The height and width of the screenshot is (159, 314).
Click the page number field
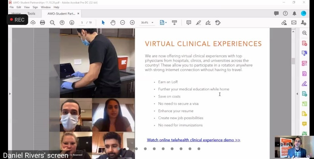82,23
